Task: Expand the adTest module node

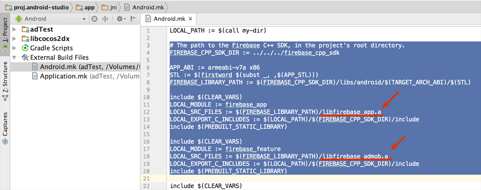Action: pos(14,29)
